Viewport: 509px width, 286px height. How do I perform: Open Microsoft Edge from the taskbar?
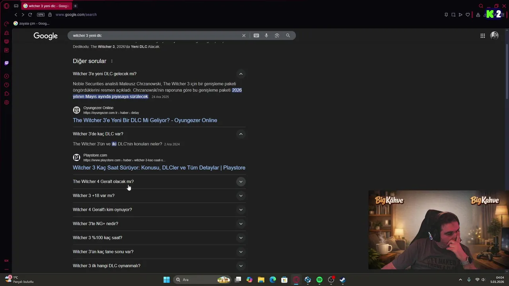pos(273,280)
